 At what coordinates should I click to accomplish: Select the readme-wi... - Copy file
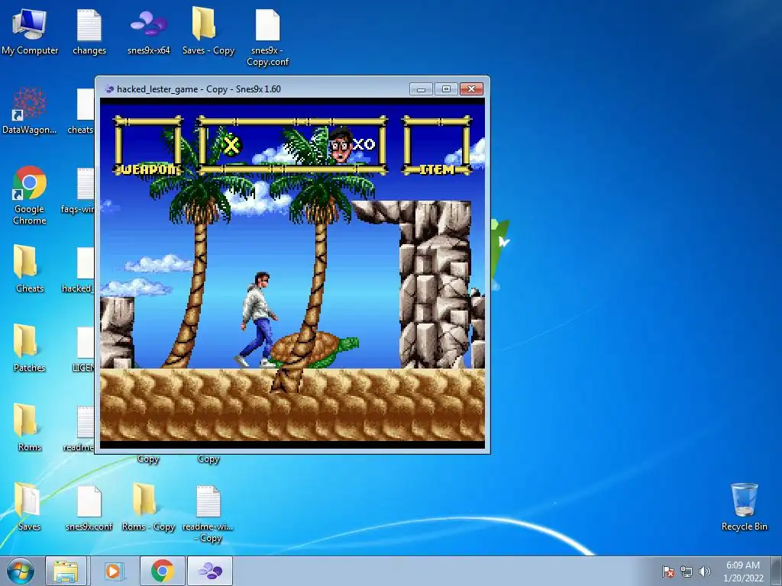click(208, 514)
